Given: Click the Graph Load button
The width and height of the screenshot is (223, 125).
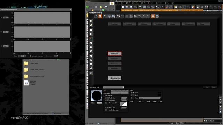Looking at the screenshot, I should (160, 102).
